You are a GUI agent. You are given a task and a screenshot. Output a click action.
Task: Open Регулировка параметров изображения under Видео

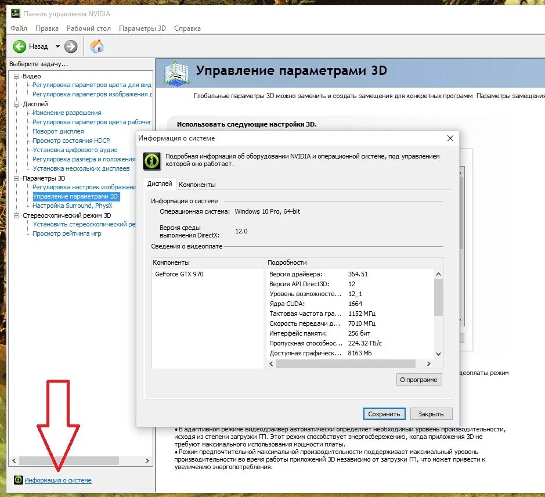92,94
